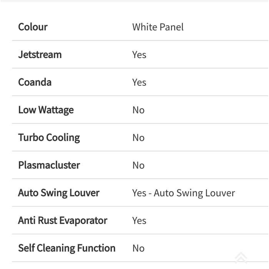
Task: Tap the scroll-to-top double chevron icon
Action: 241,257
